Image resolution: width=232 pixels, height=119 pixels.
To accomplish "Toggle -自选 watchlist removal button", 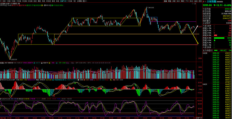I will 196,1.
